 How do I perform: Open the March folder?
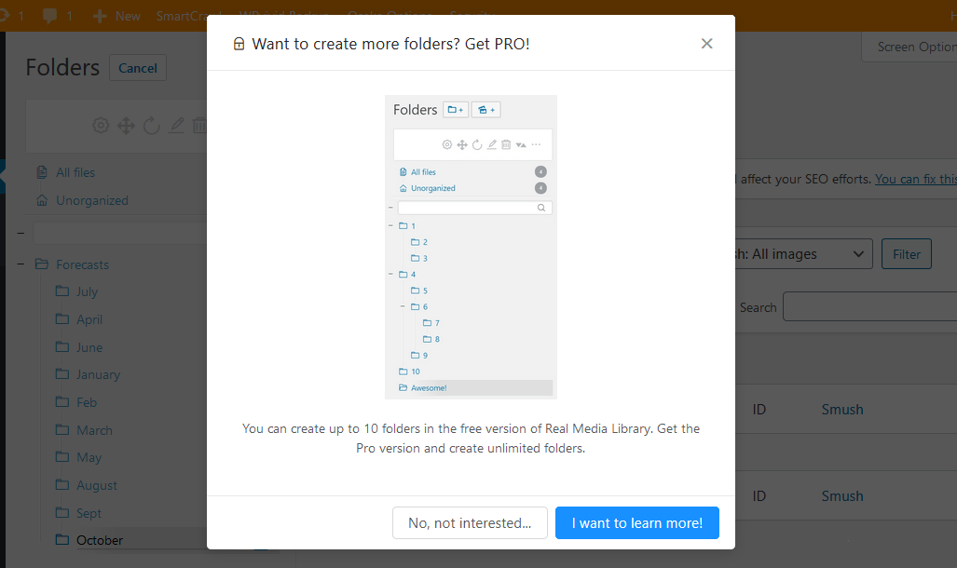[x=94, y=430]
